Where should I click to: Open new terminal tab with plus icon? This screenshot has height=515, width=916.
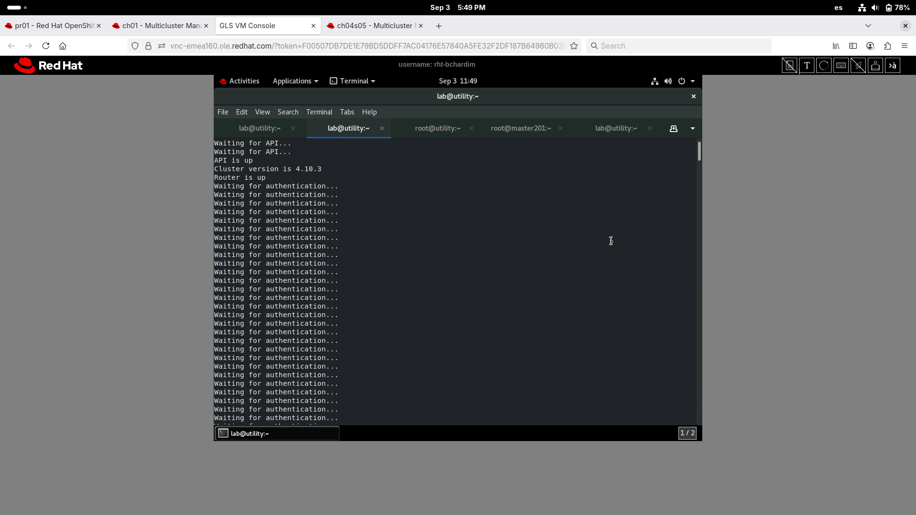[x=673, y=128]
